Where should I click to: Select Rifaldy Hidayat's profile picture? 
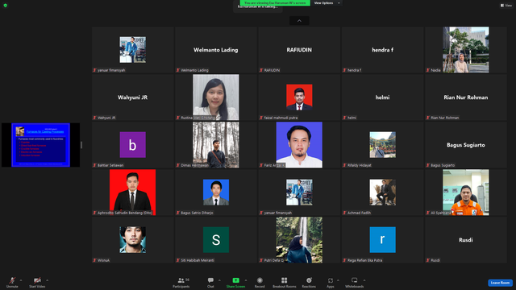tap(382, 145)
